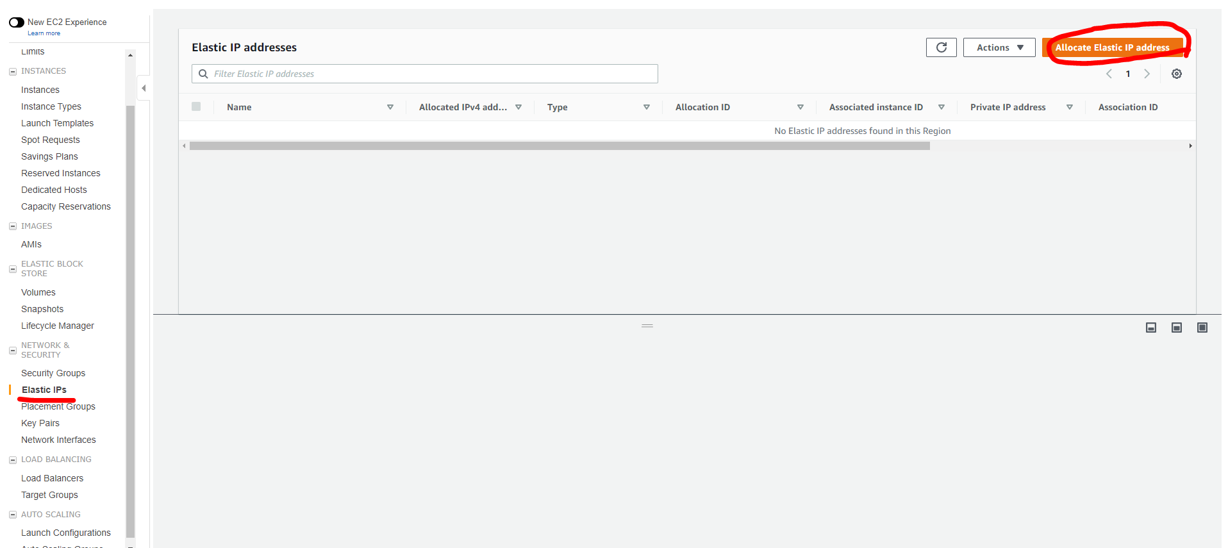Go to Volumes page
This screenshot has height=548, width=1228.
tap(38, 292)
